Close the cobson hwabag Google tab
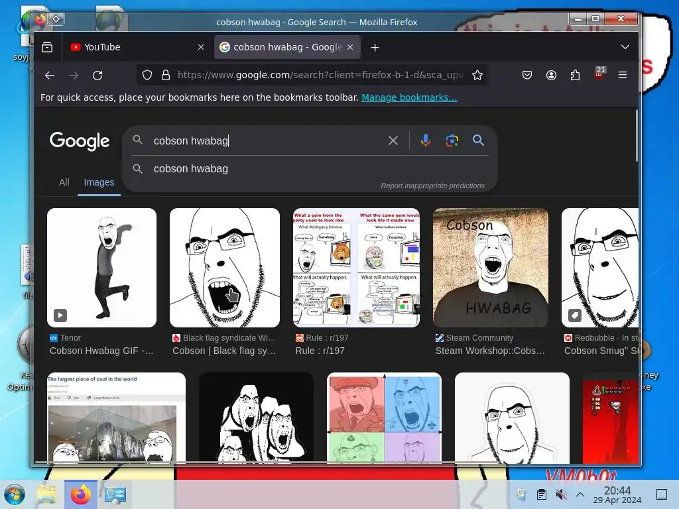Viewport: 679px width, 509px height. [350, 47]
